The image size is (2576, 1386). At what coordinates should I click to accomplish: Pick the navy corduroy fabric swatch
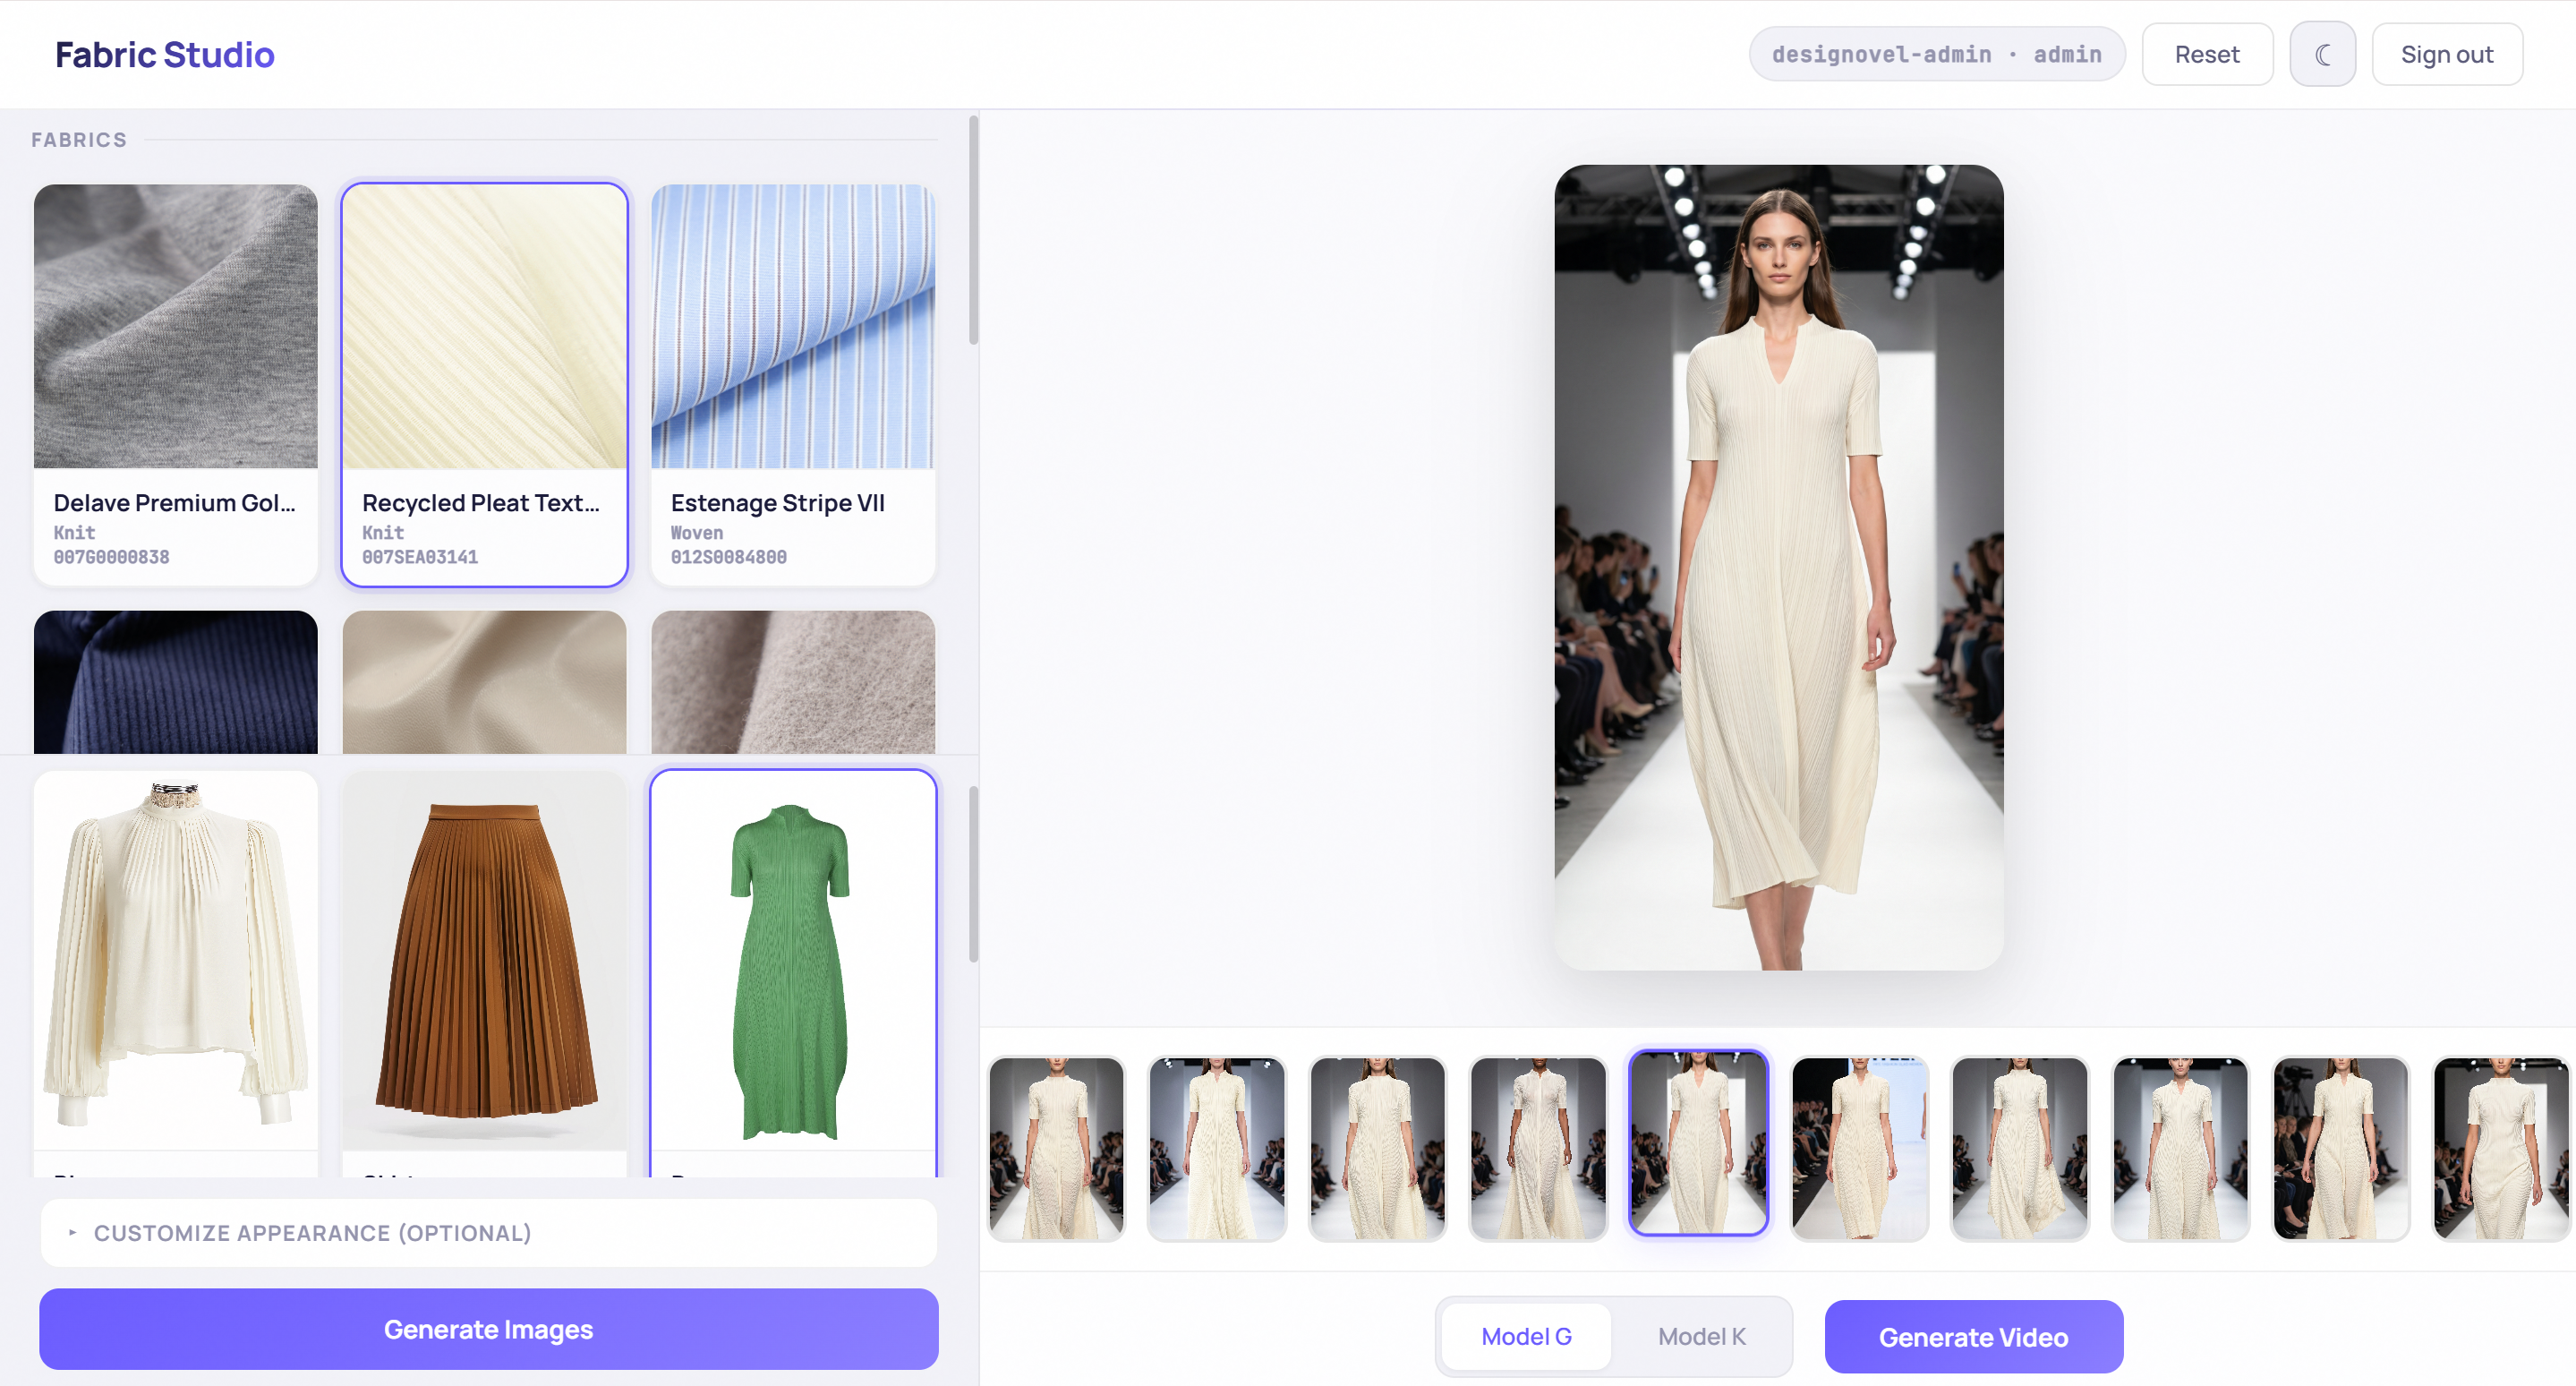[176, 682]
